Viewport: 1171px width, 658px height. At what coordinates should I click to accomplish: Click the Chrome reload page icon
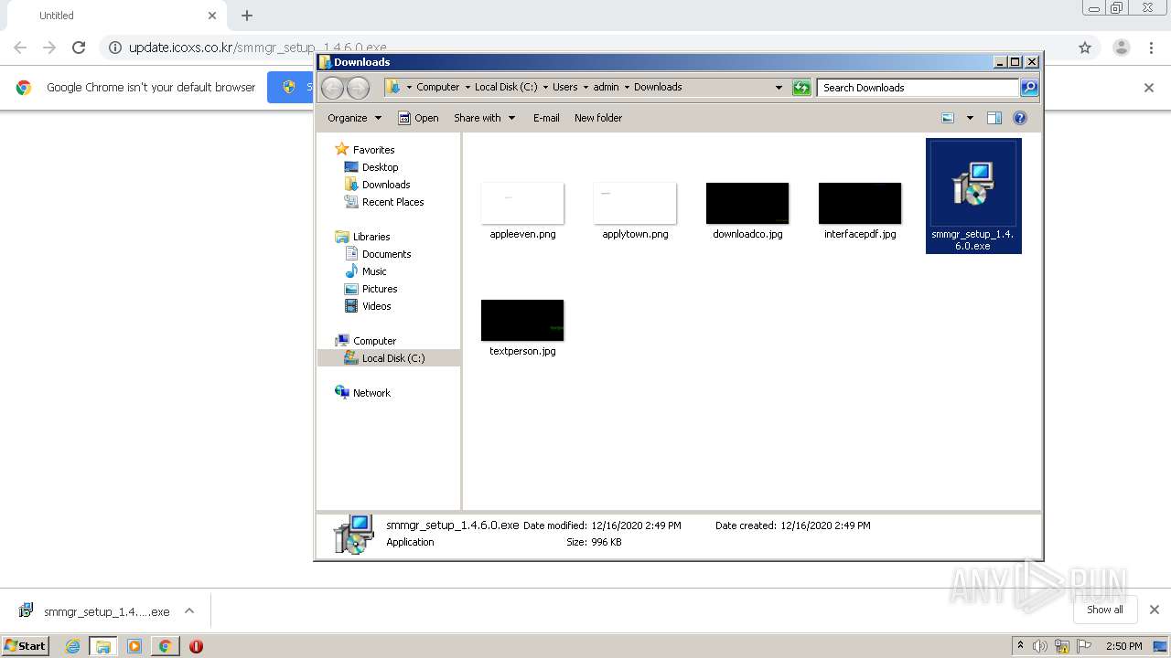(x=79, y=48)
